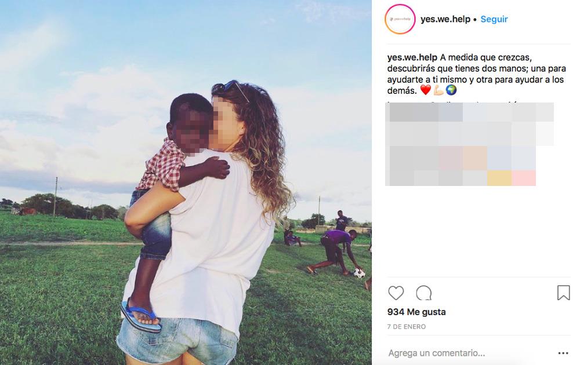Click the blue flip-flop in the photo

140,316
